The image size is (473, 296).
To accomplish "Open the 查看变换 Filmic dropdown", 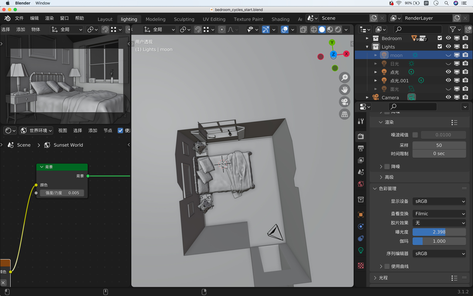I will click(439, 213).
